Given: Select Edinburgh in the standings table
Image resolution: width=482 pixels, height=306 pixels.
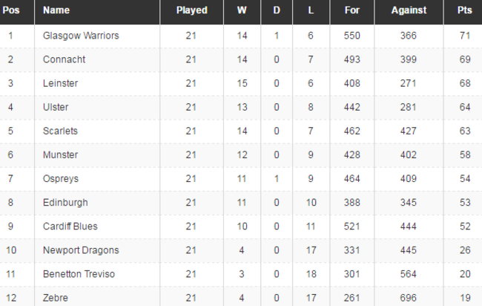Looking at the screenshot, I should tap(66, 202).
